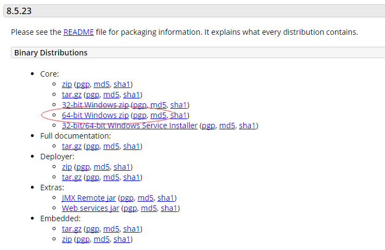Image resolution: width=385 pixels, height=250 pixels.
Task: Download the Deployer zip file
Action: (67, 167)
